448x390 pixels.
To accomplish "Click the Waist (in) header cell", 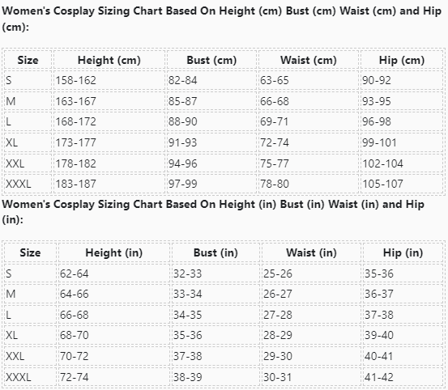I will click(311, 252).
